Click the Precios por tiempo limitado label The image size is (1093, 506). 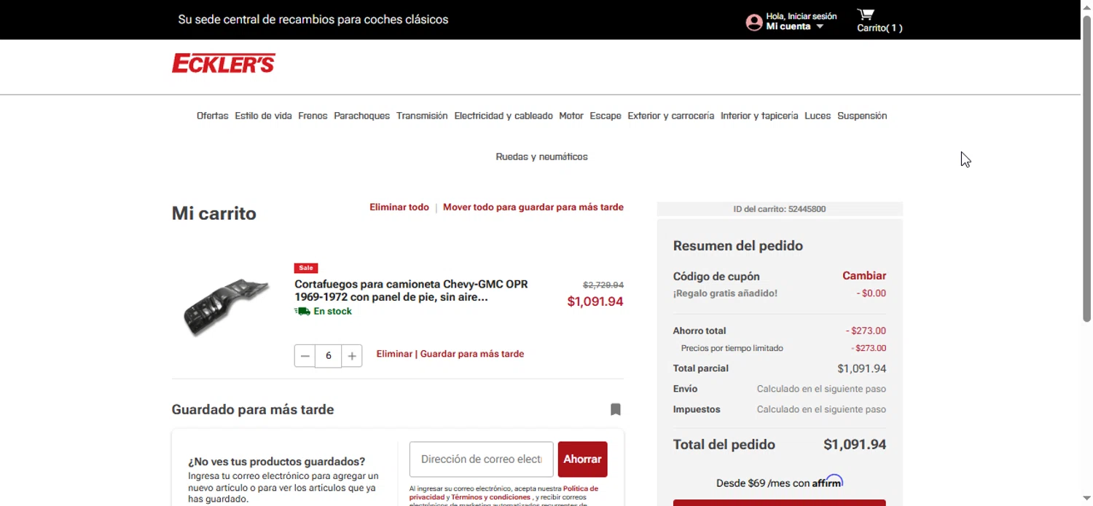(732, 349)
